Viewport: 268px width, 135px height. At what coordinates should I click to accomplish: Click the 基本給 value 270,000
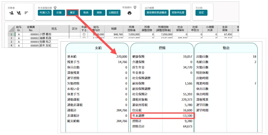tap(122, 57)
